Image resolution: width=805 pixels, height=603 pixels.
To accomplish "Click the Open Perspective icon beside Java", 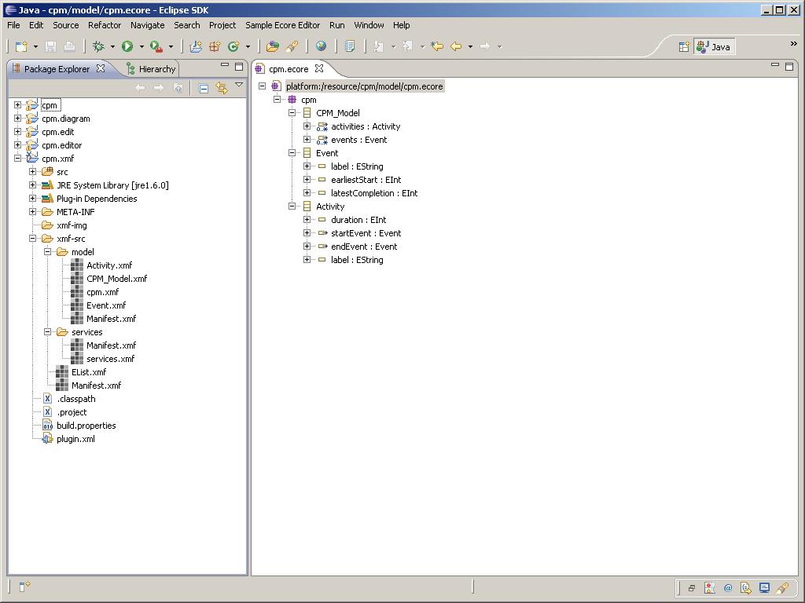I will [684, 47].
